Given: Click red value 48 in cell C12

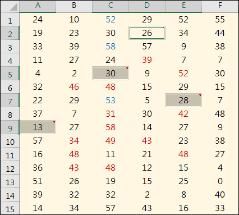Looking at the screenshot, I should 111,168.
